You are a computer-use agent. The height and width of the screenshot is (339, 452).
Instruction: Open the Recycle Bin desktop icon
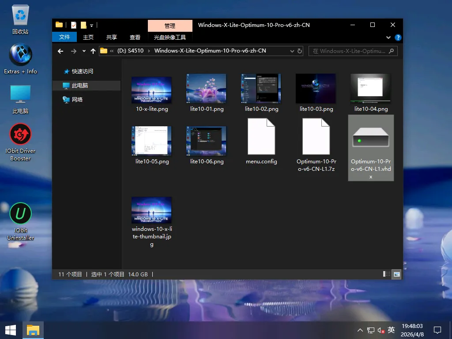tap(20, 19)
